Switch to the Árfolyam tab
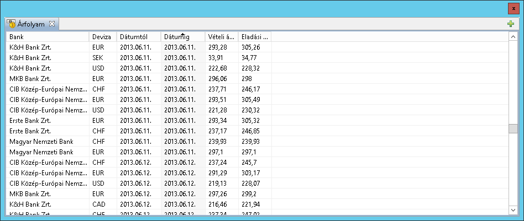524x221 pixels. tap(31, 24)
